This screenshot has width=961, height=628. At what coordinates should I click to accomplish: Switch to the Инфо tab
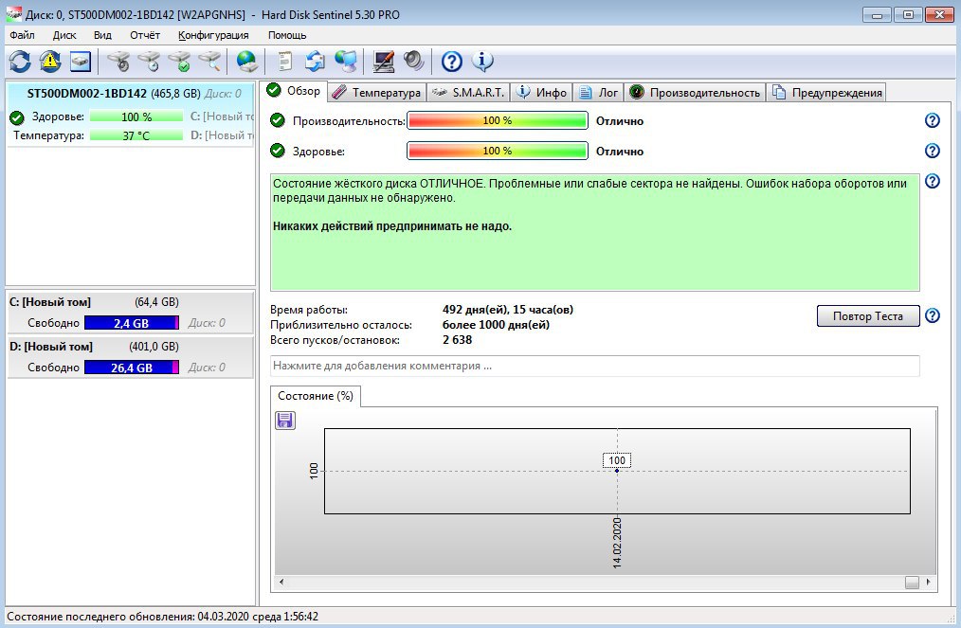click(542, 93)
